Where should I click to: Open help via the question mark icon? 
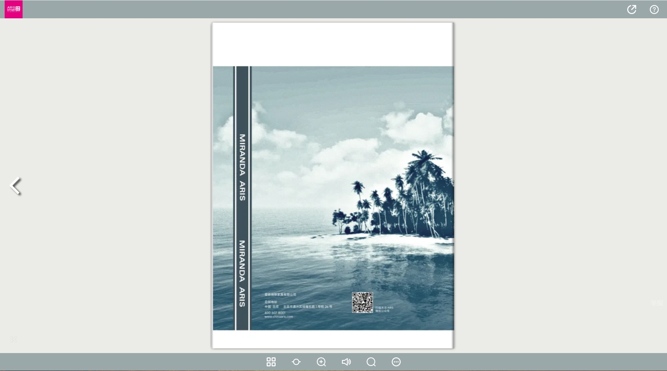tap(654, 9)
